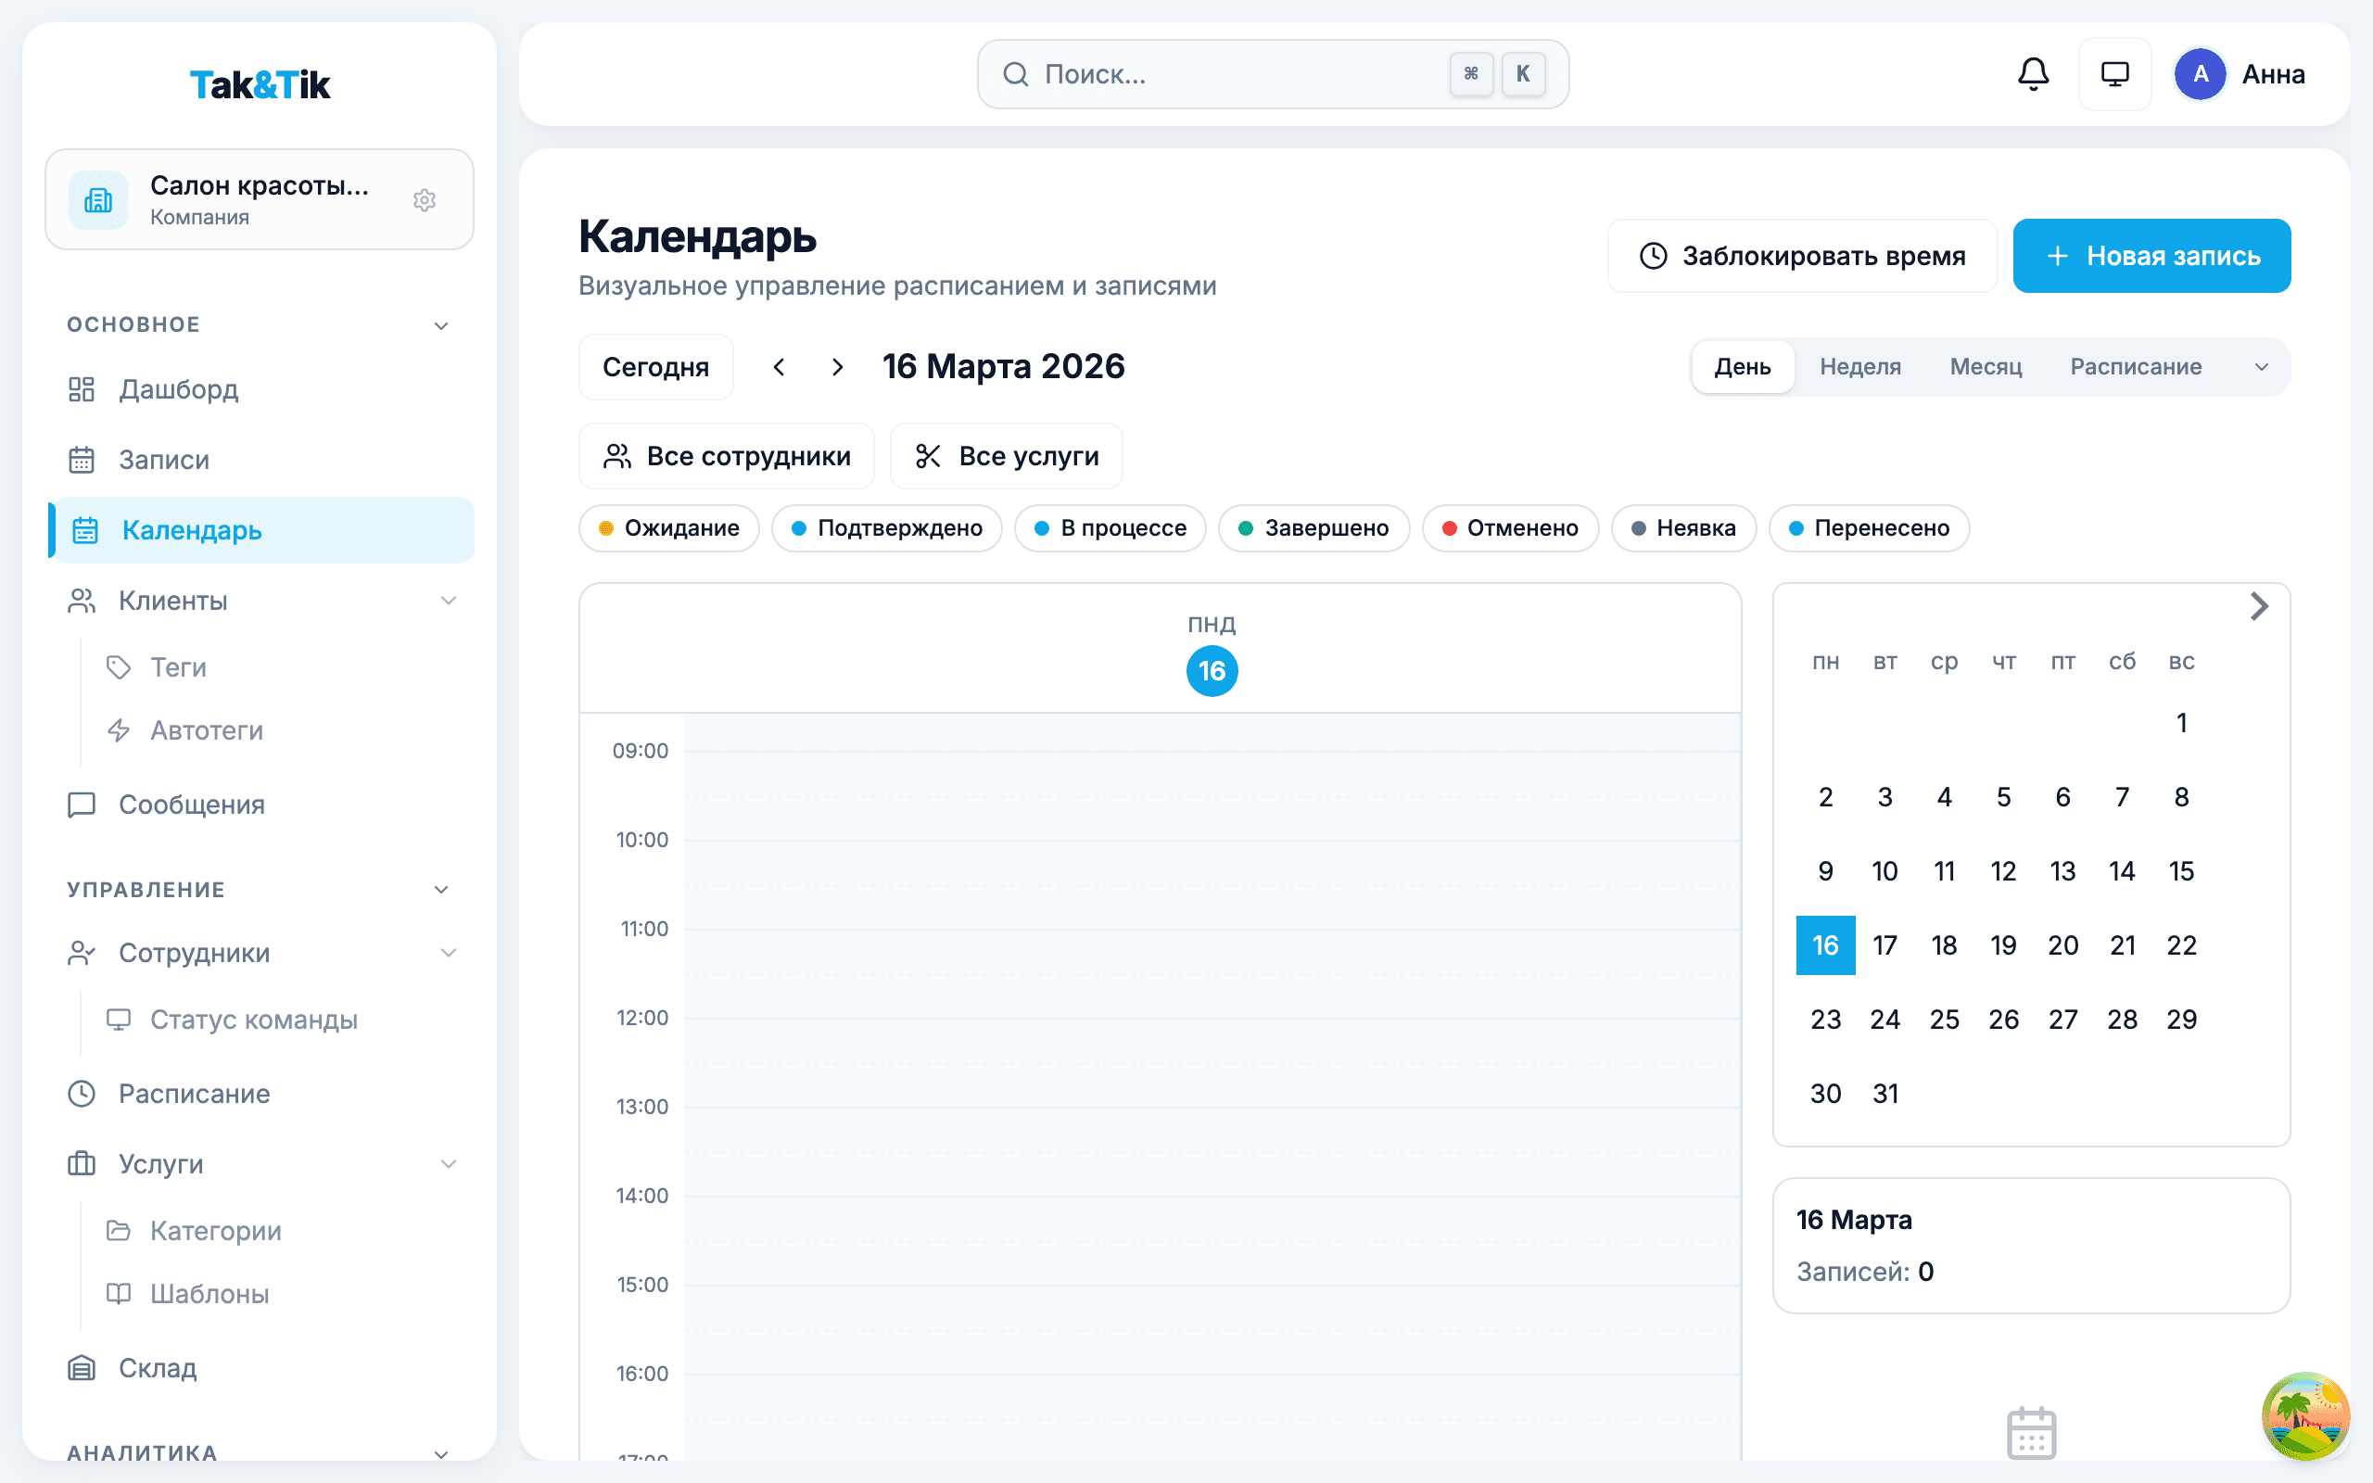2373x1483 pixels.
Task: Open the Все сотрудники filter dropdown
Action: pos(726,456)
